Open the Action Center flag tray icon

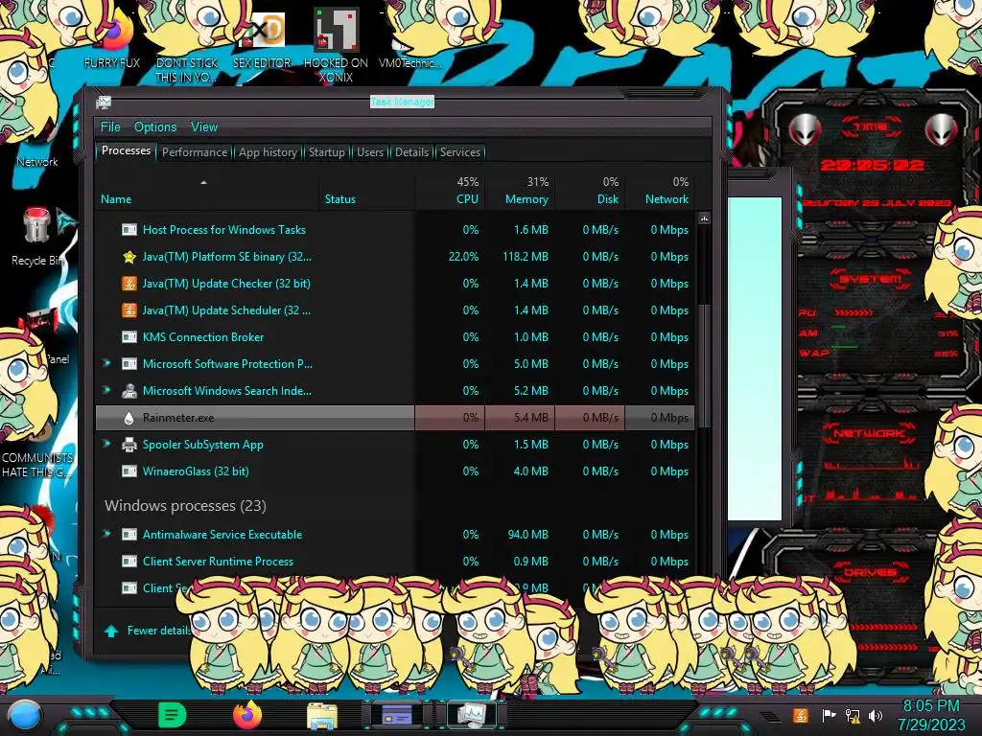829,715
